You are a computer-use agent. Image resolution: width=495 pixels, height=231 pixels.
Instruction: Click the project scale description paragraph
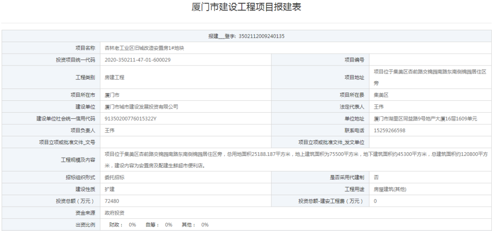(296, 159)
